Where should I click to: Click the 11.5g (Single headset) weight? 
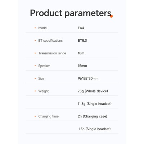[x=95, y=104]
